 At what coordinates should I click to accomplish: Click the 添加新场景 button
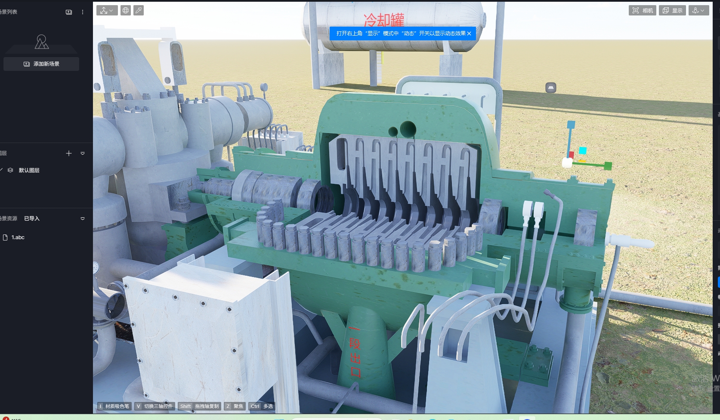coord(41,64)
